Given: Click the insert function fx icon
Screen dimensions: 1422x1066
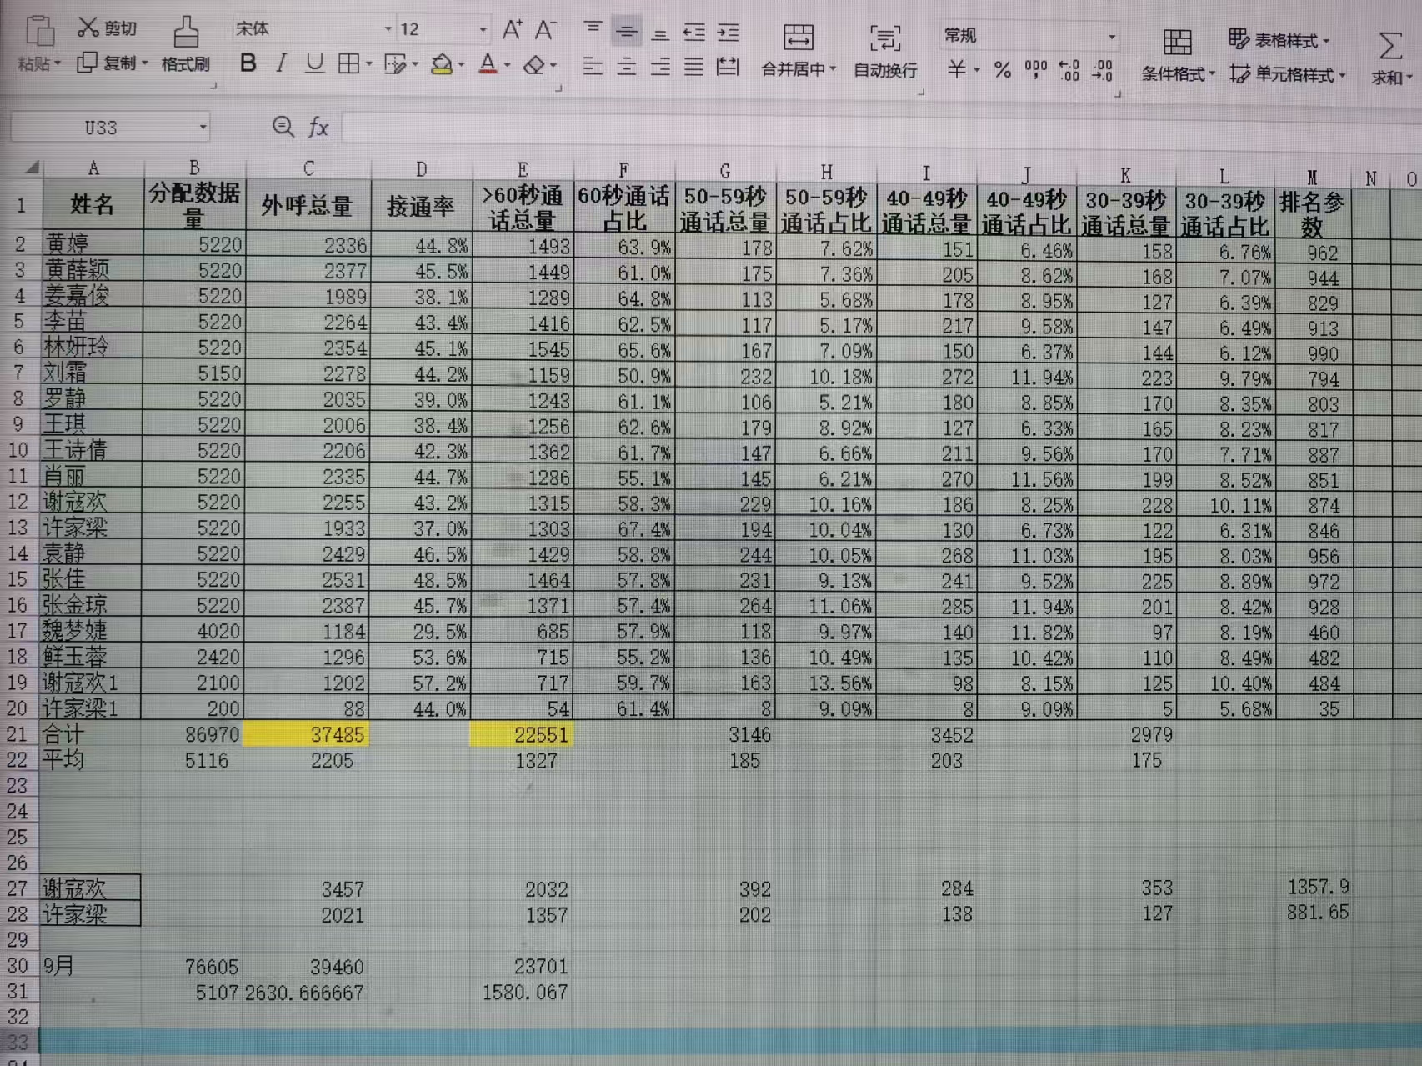Looking at the screenshot, I should pos(318,128).
